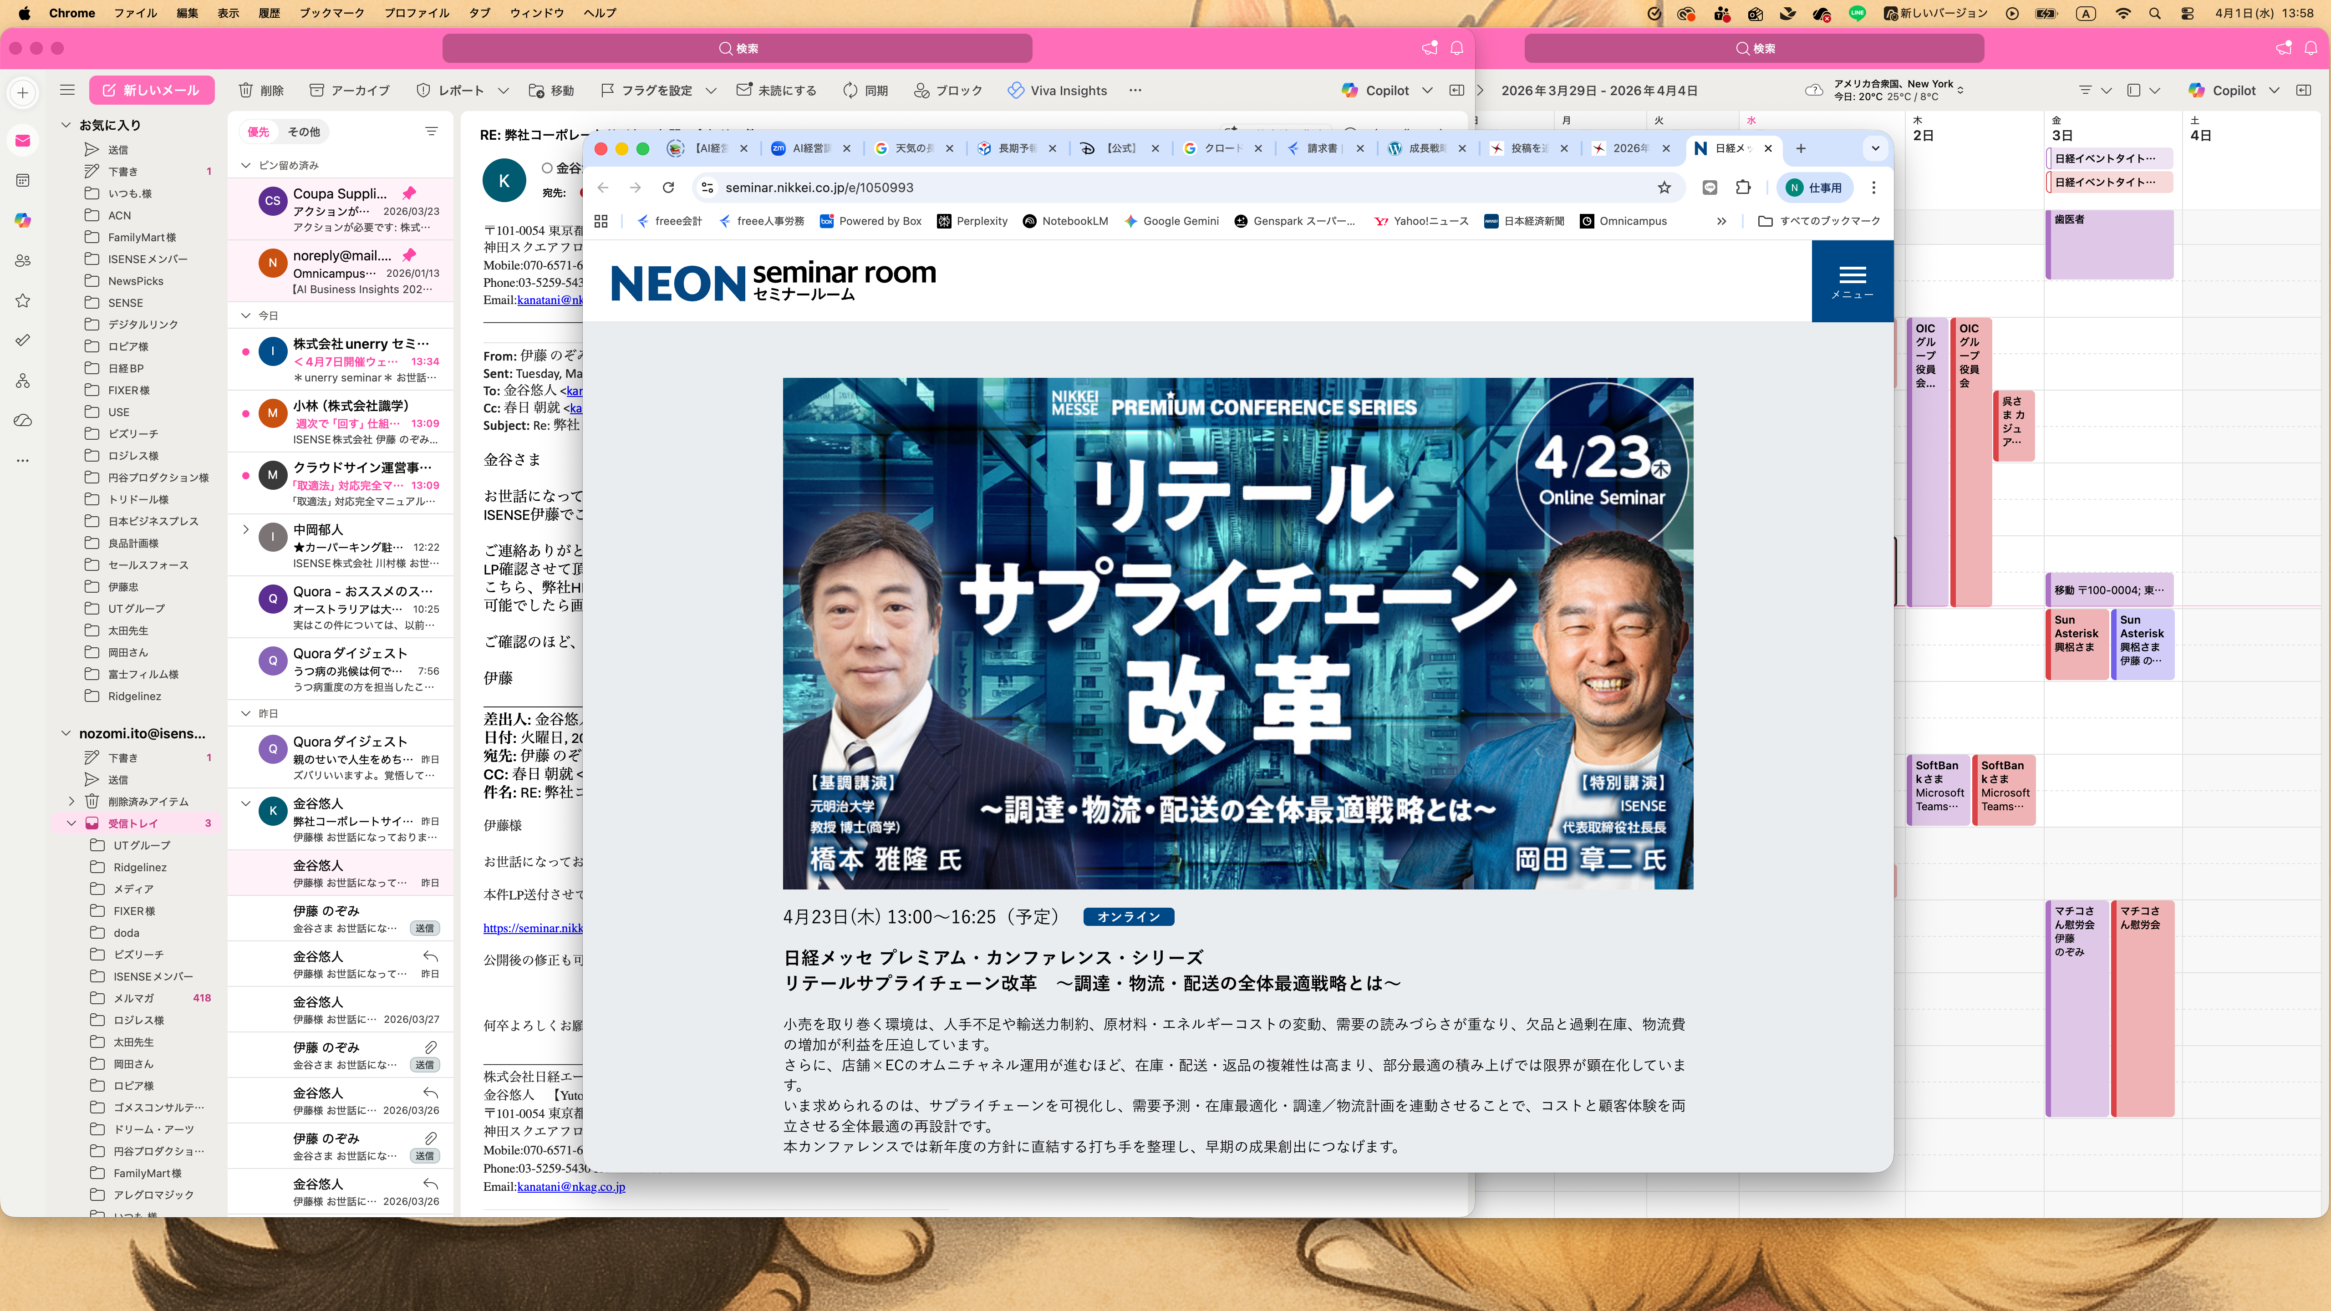Switch to the その他 inbox toggle
Viewport: 2331px width, 1311px height.
[304, 132]
